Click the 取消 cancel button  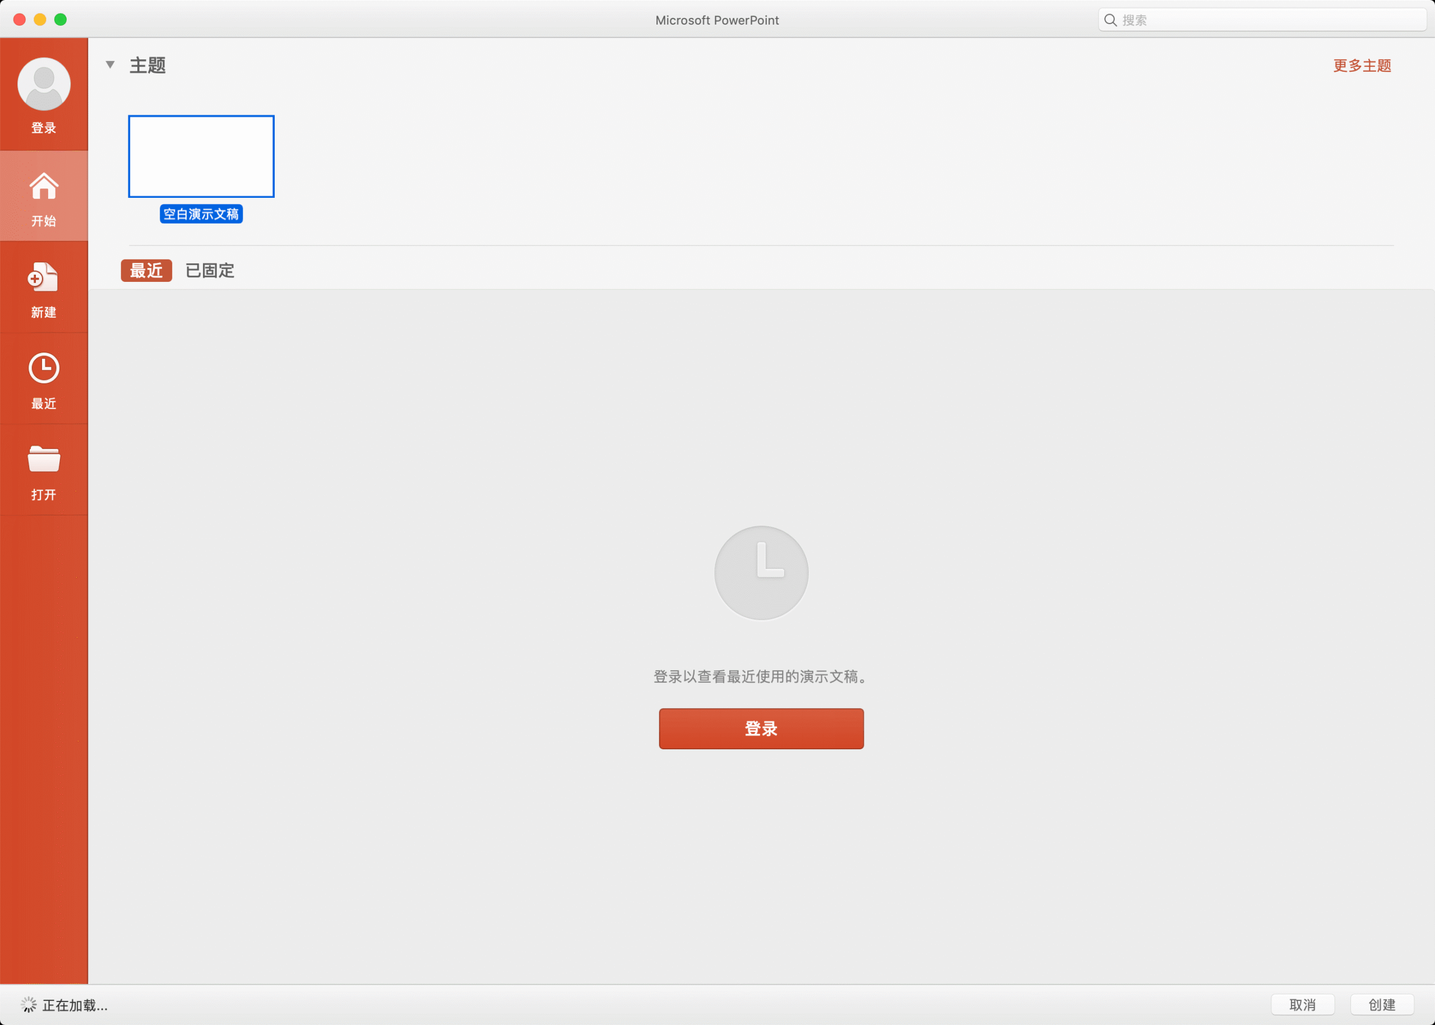point(1304,1004)
